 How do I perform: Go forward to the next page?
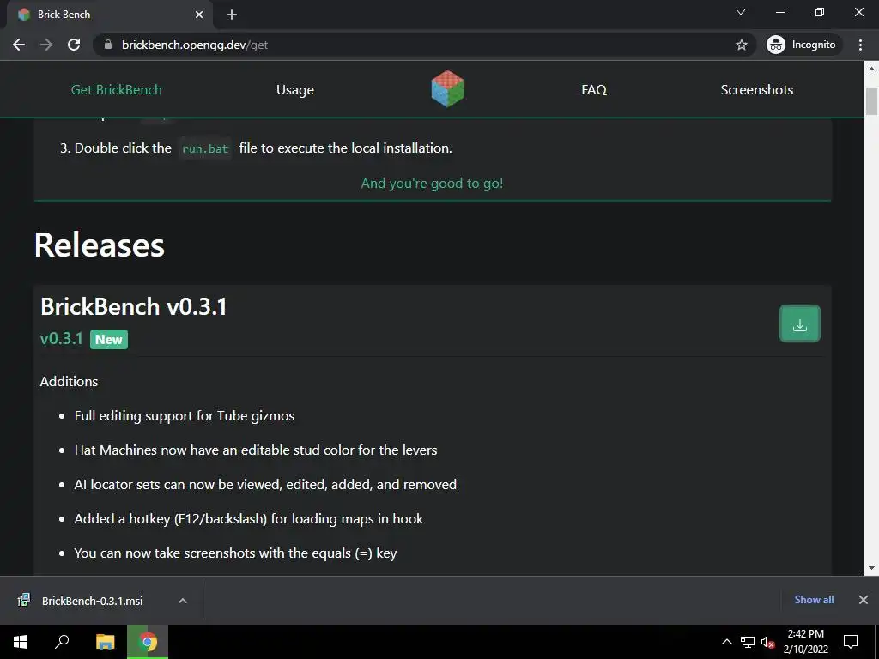click(46, 45)
